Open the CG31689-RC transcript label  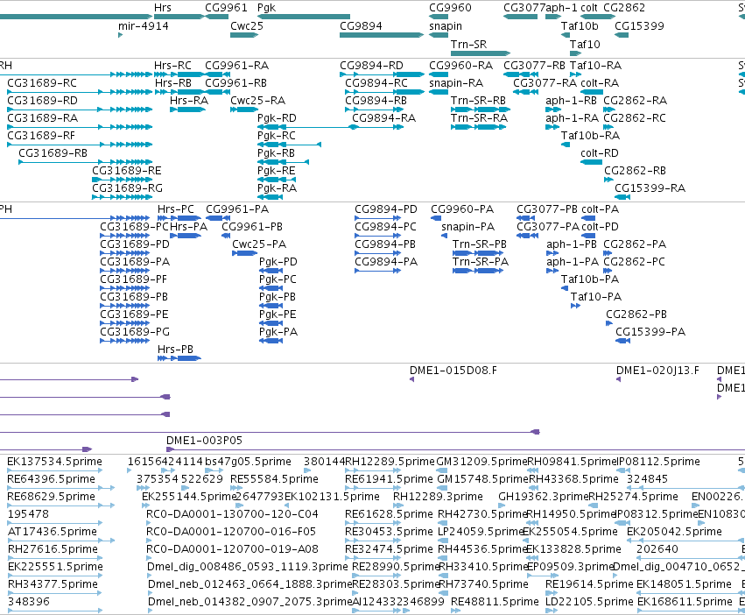point(42,82)
